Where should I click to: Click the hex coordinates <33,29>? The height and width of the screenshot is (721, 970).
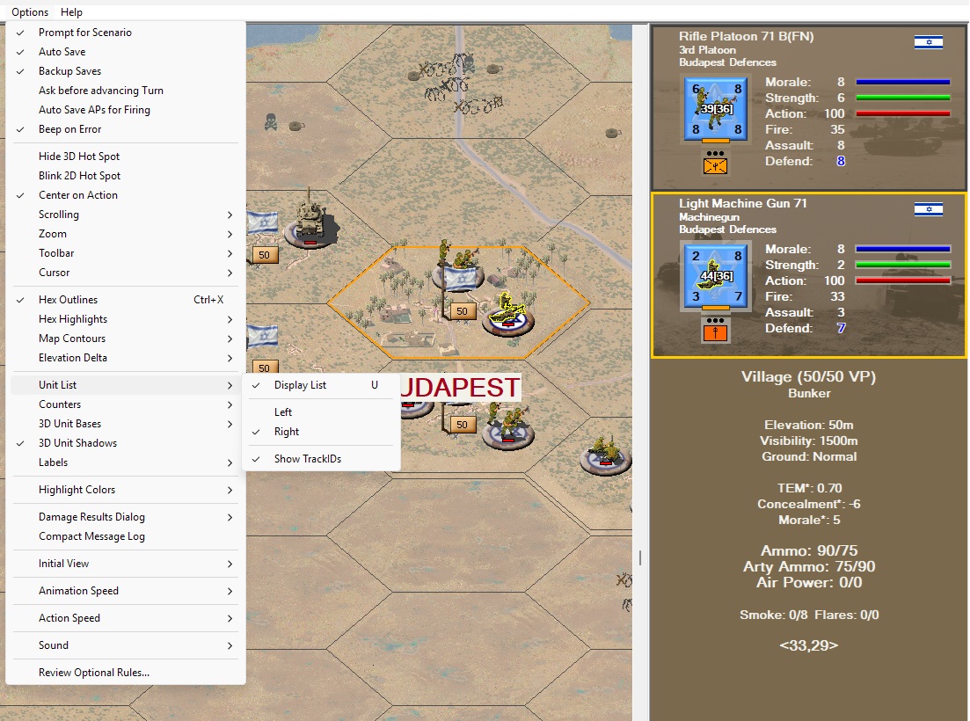[808, 645]
